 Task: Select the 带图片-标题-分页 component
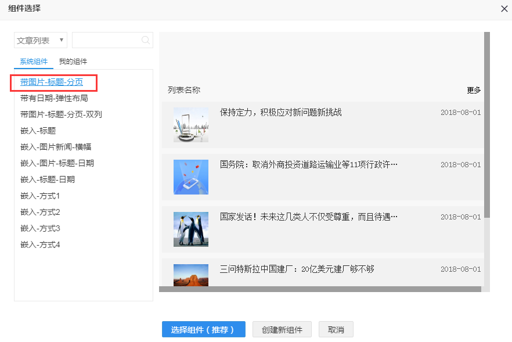[x=52, y=82]
